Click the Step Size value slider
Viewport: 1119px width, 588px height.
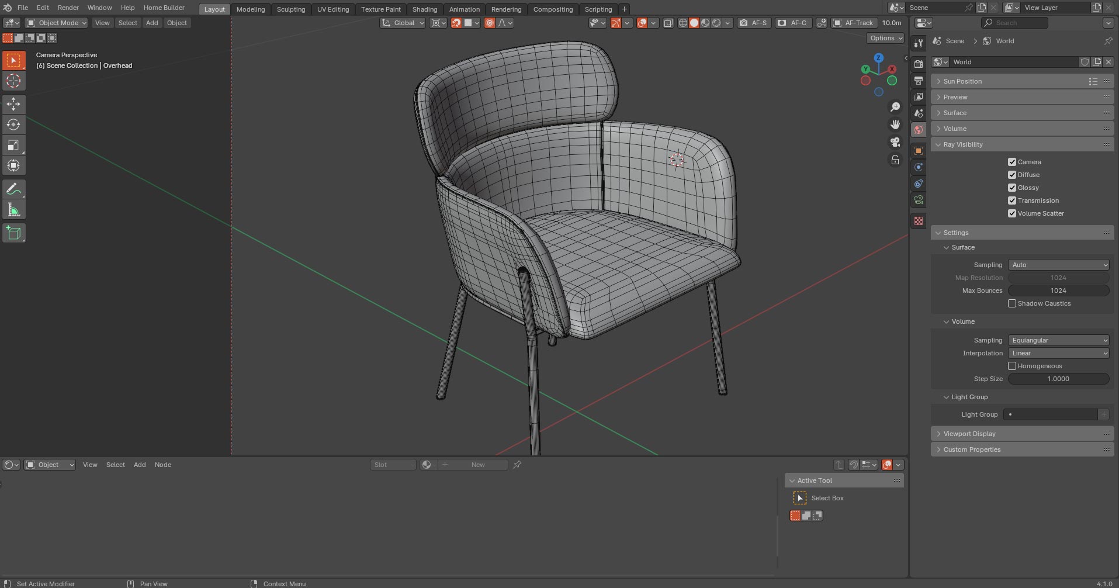(1058, 379)
